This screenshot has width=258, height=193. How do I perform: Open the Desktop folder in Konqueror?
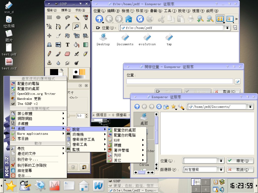(103, 39)
